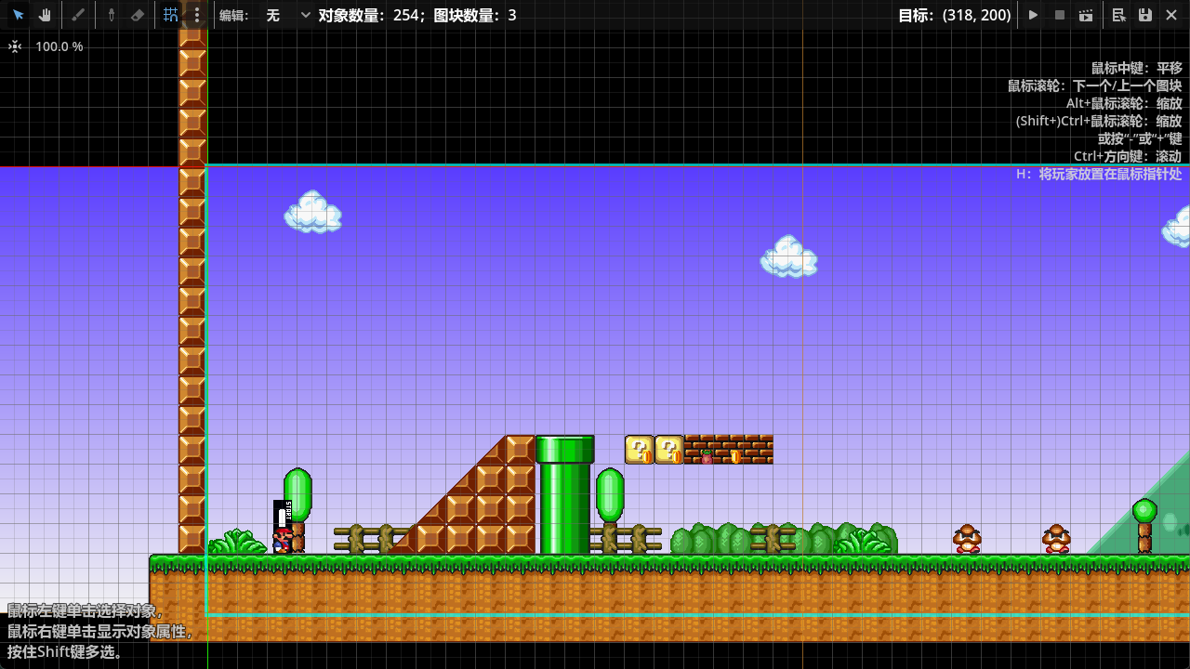The image size is (1190, 669).
Task: Open the list-with-cursor selection icon
Action: tap(1119, 15)
